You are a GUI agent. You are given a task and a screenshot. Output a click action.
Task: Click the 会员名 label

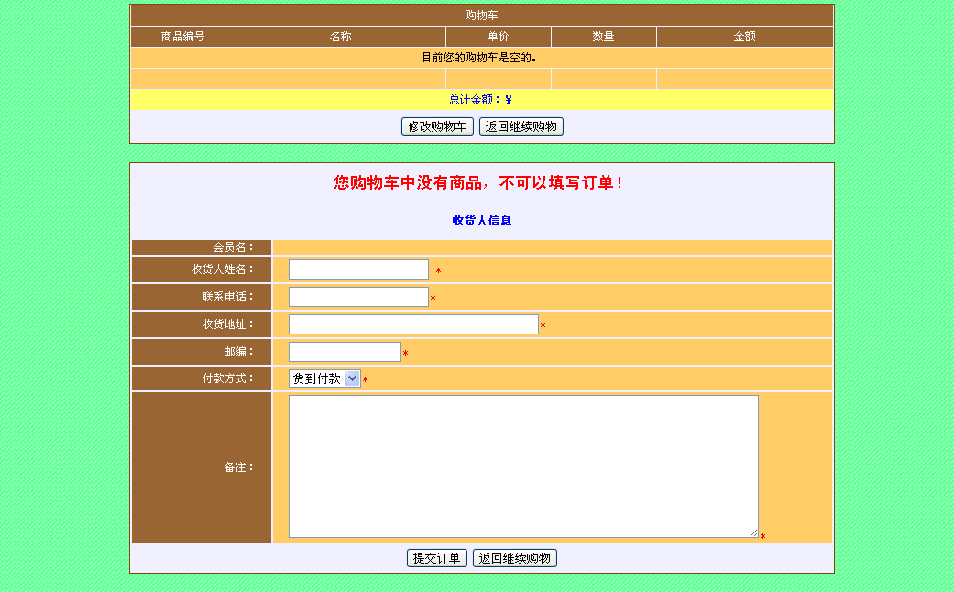[x=233, y=247]
